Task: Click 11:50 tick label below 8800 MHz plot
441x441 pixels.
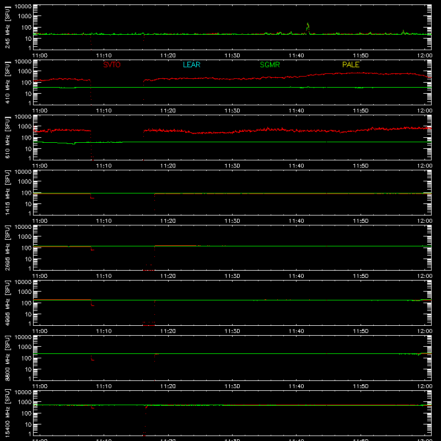Action: [361, 386]
